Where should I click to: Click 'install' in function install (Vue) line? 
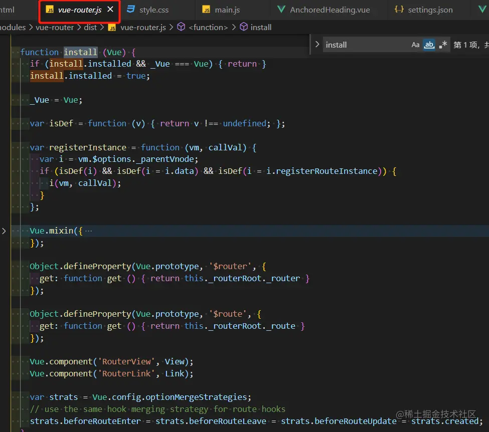[80, 52]
